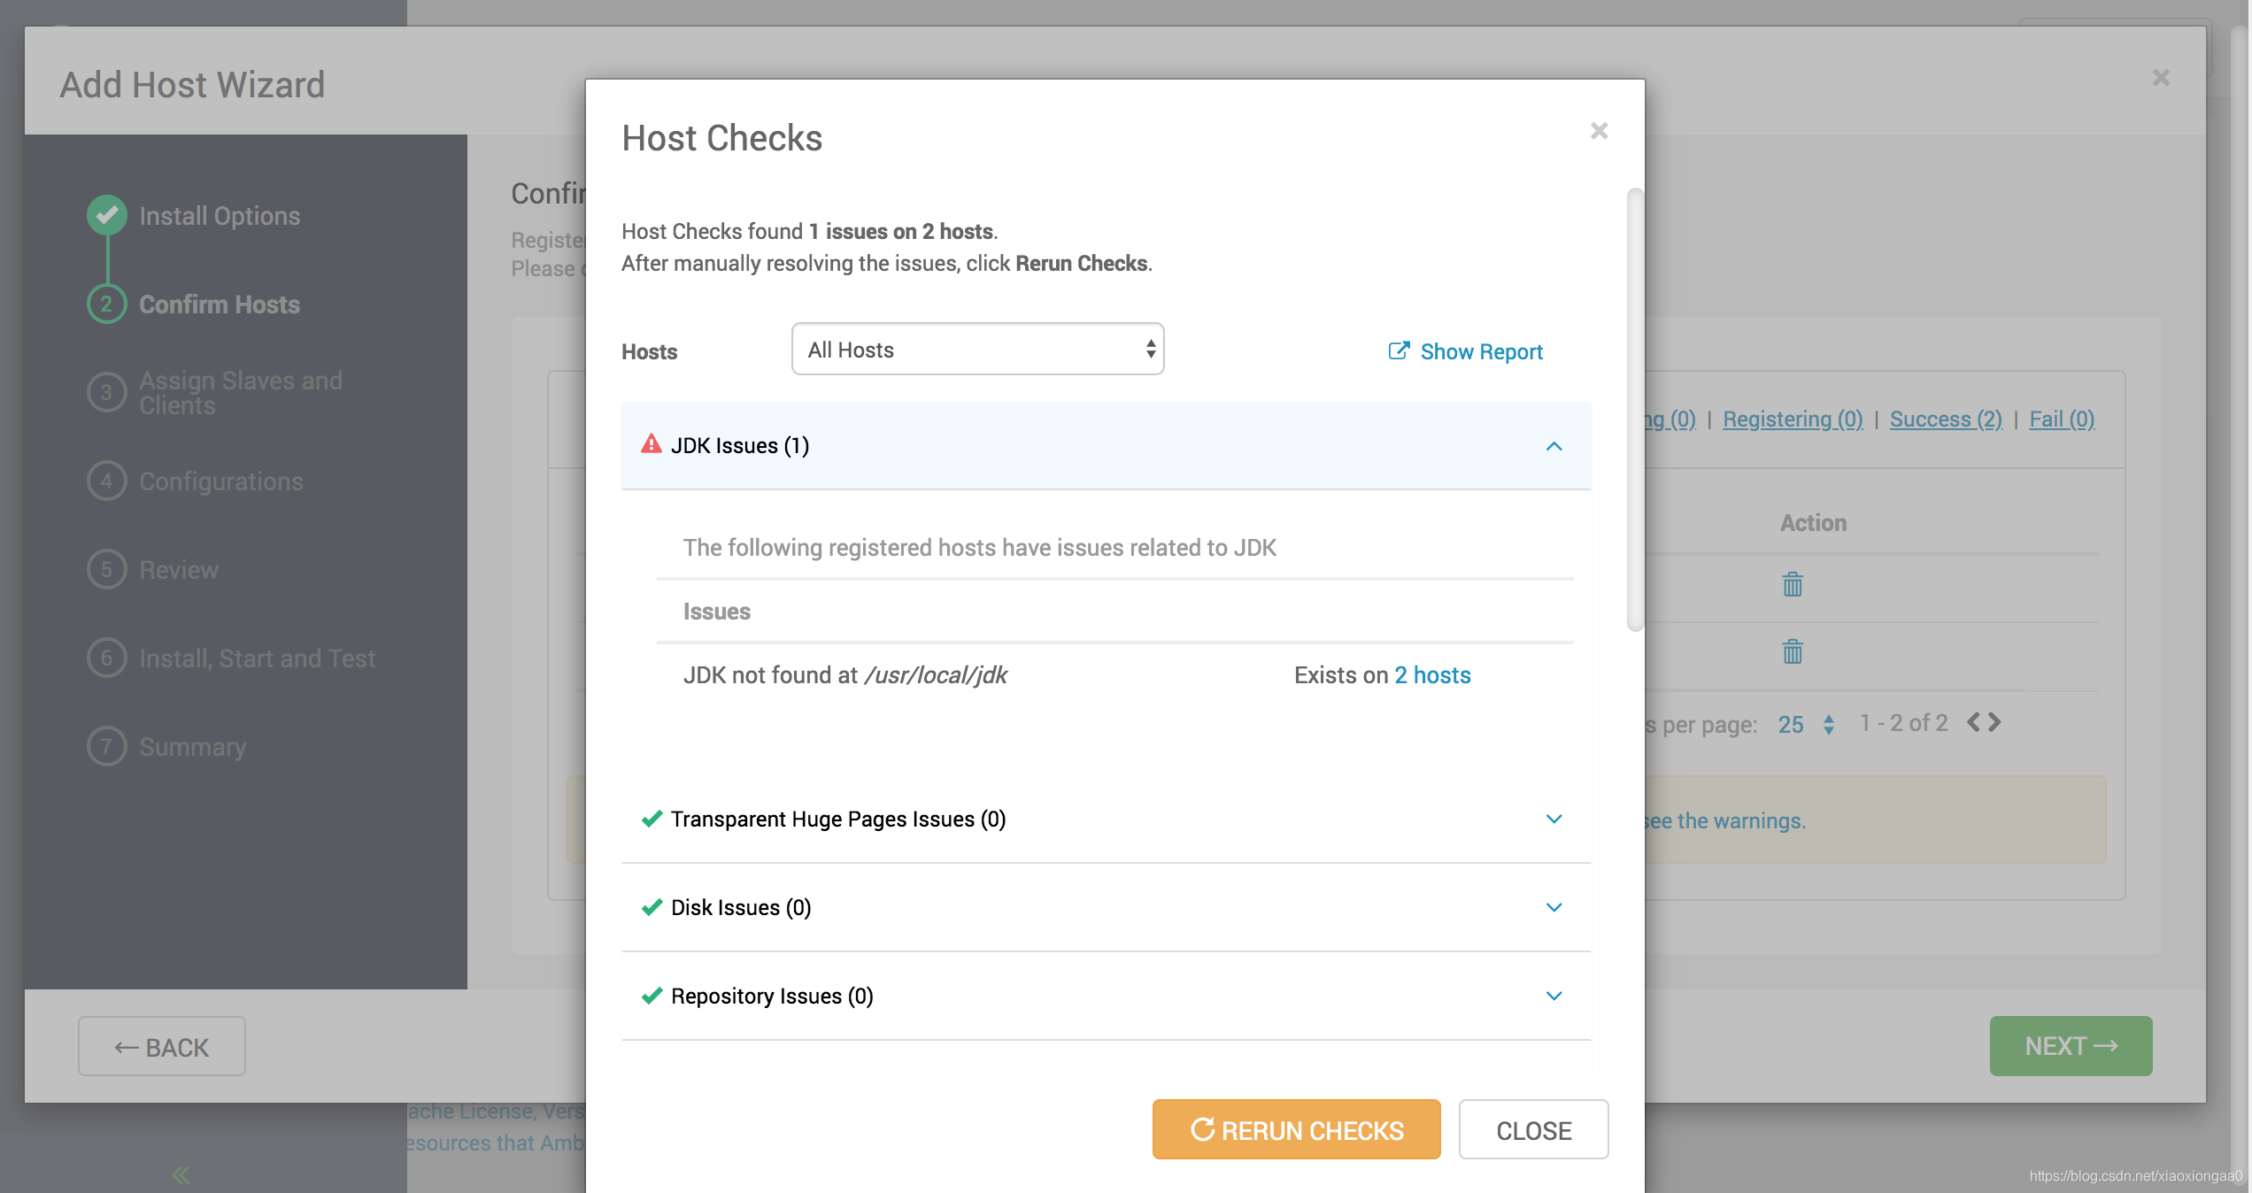Image resolution: width=2252 pixels, height=1193 pixels.
Task: Expand the Disk Issues section
Action: coord(1554,907)
